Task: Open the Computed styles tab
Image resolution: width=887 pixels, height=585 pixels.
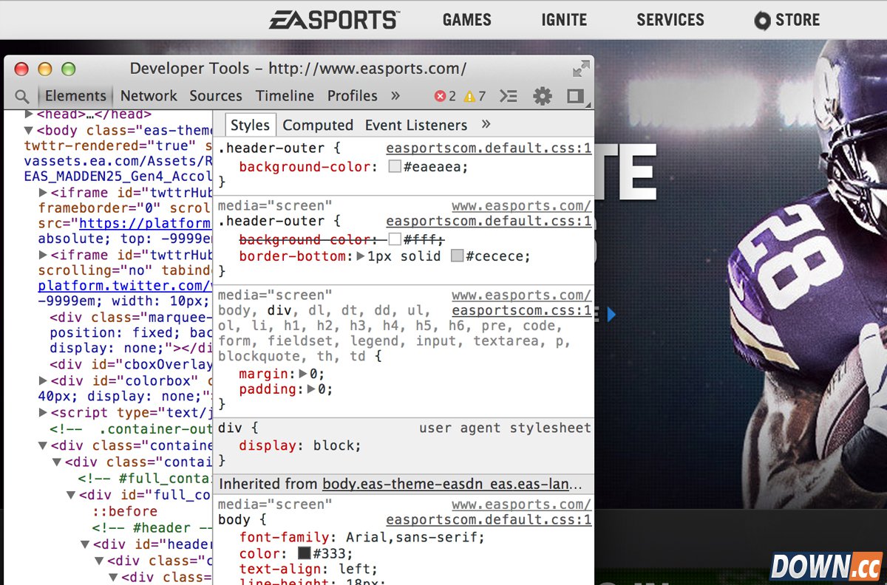Action: (x=318, y=126)
